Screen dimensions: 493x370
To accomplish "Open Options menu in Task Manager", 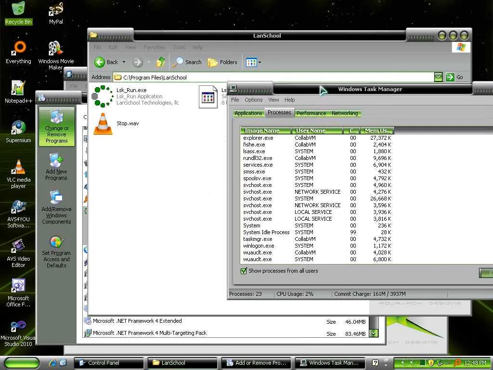I will pyautogui.click(x=253, y=100).
